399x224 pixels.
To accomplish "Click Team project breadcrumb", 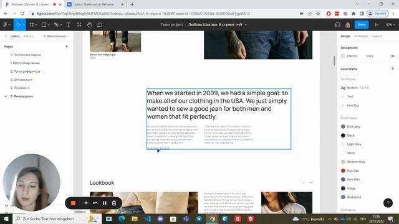I will tap(171, 25).
